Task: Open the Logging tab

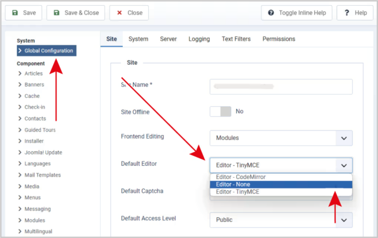Action: (199, 39)
